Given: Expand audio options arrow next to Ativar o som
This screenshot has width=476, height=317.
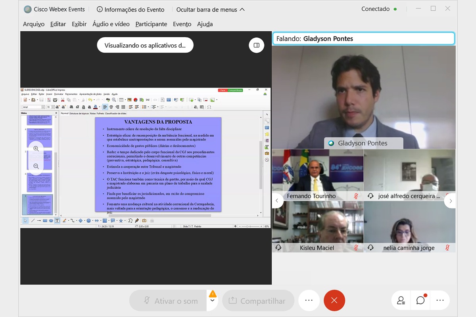Looking at the screenshot, I should [213, 301].
